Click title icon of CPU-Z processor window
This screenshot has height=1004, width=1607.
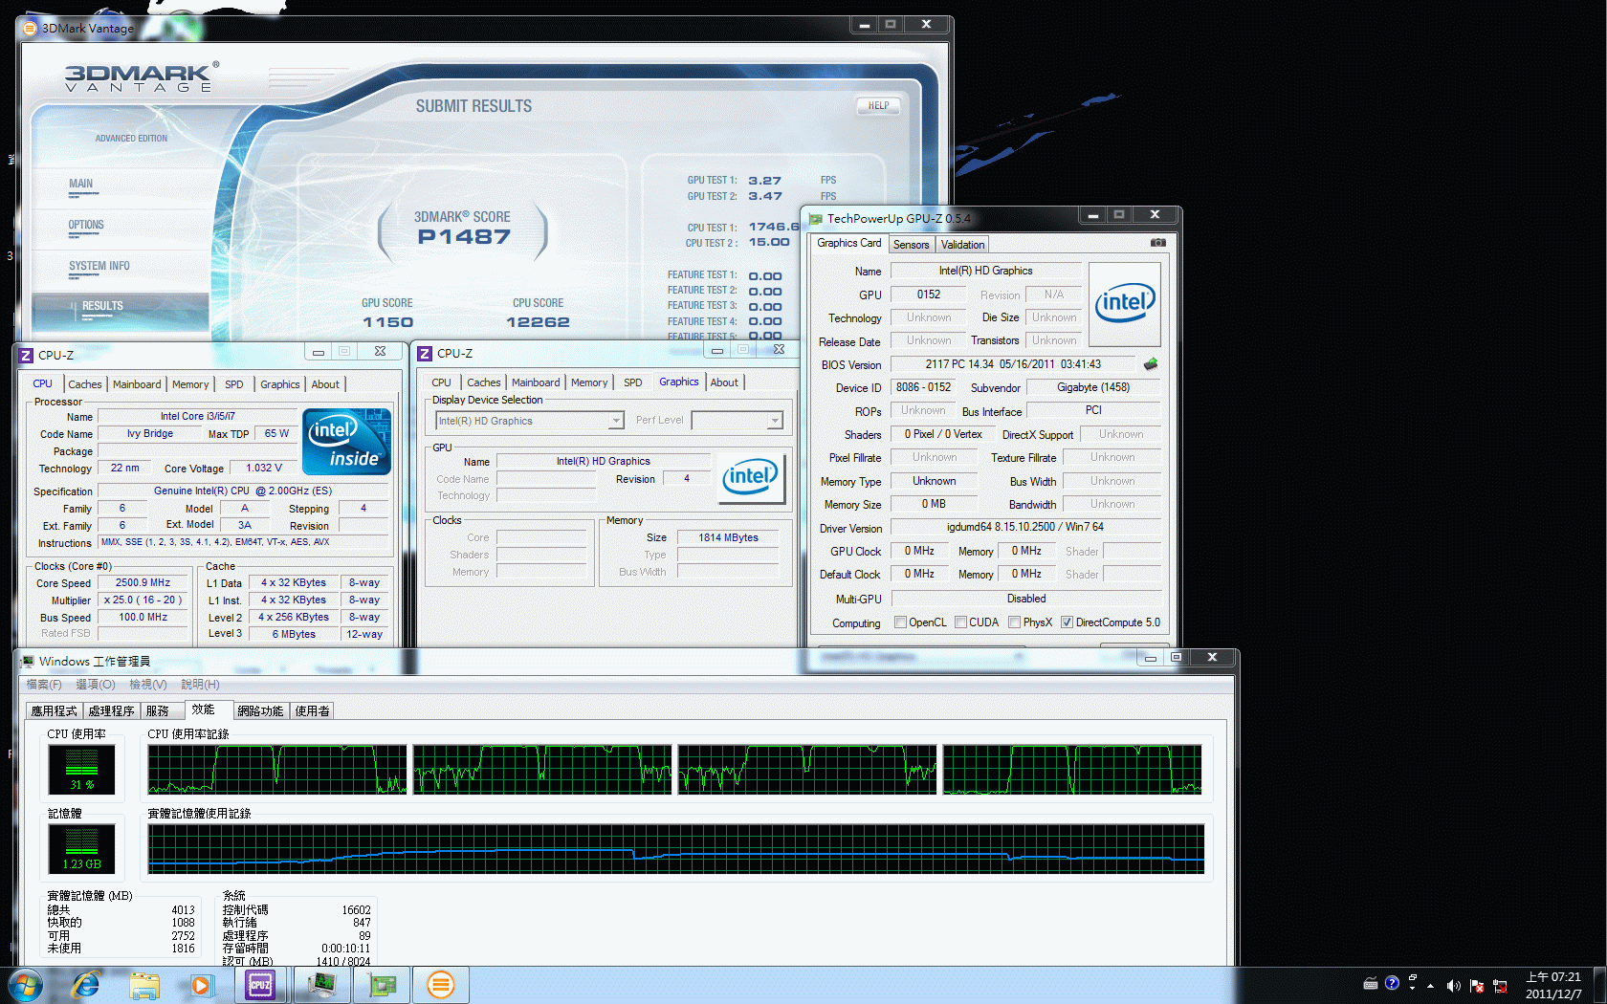(x=26, y=355)
